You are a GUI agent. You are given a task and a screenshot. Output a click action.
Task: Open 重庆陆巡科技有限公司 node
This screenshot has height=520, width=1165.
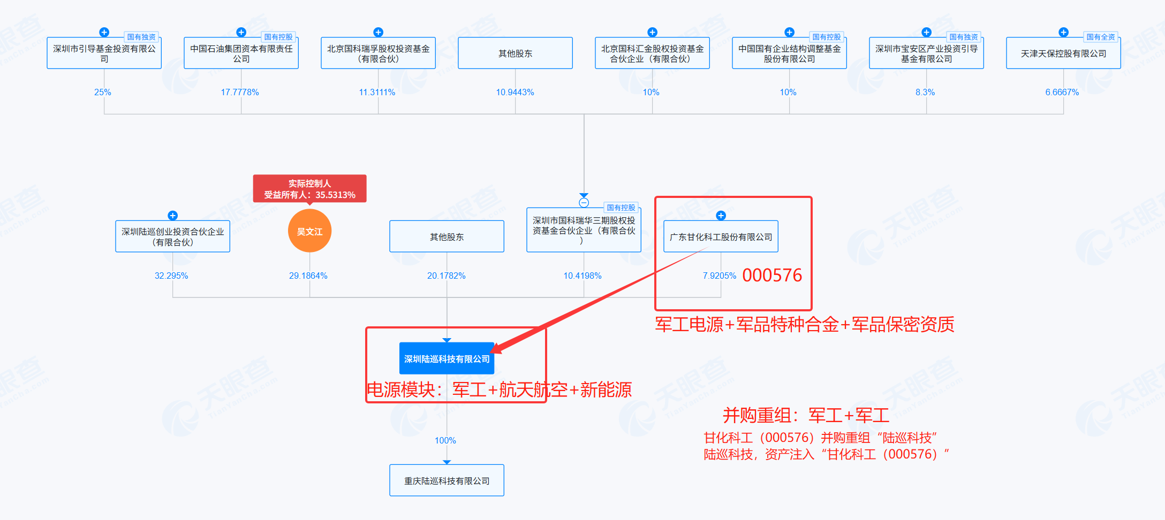(x=447, y=480)
